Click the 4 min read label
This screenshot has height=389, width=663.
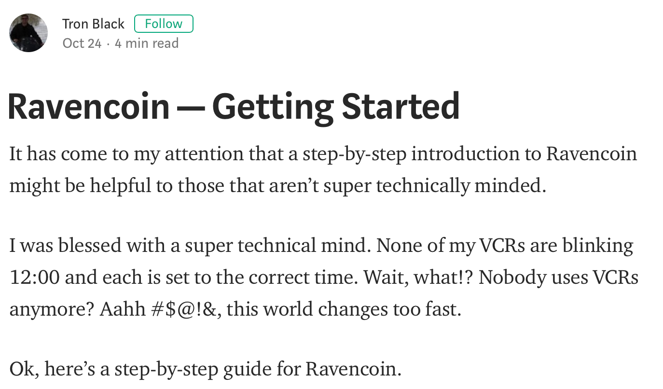point(147,43)
